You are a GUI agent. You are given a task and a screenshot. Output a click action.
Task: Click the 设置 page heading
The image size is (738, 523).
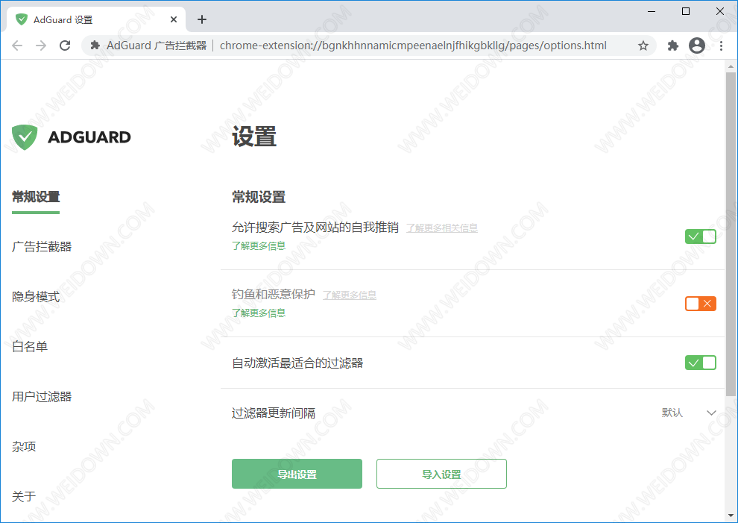click(x=254, y=137)
